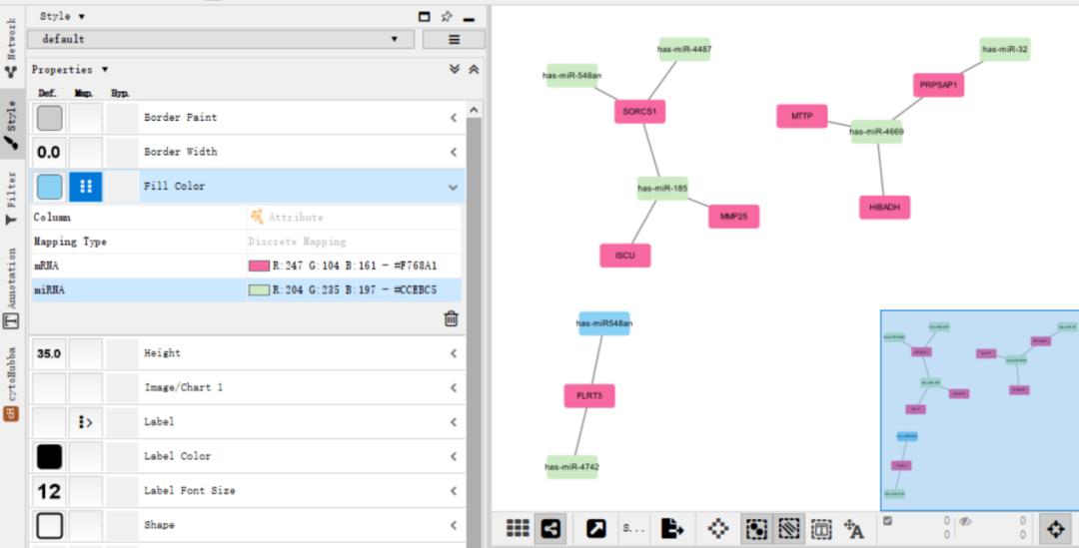Select the has-miR-185 node

click(662, 188)
